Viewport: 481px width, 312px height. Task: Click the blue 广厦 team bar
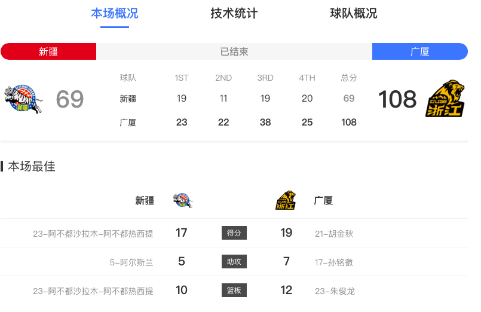pyautogui.click(x=419, y=51)
